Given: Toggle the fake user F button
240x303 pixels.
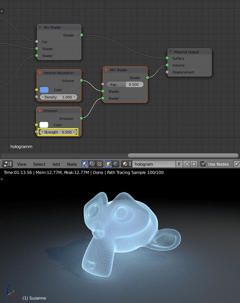Looking at the screenshot, I should (x=179, y=164).
